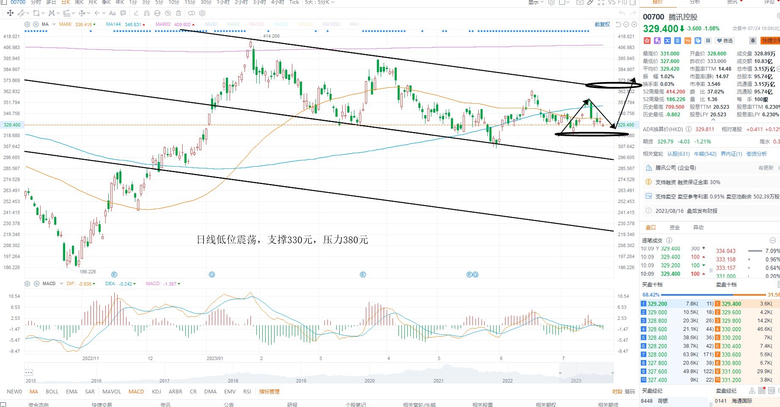Open 牛熊(542) CBBC link
Image resolution: width=780 pixels, height=407 pixels.
(x=705, y=154)
